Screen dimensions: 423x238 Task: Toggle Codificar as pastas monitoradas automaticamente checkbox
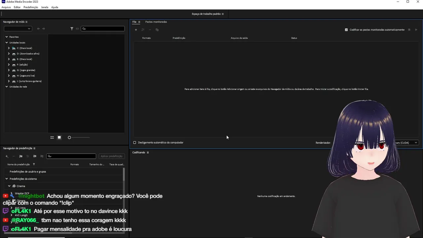pyautogui.click(x=346, y=30)
